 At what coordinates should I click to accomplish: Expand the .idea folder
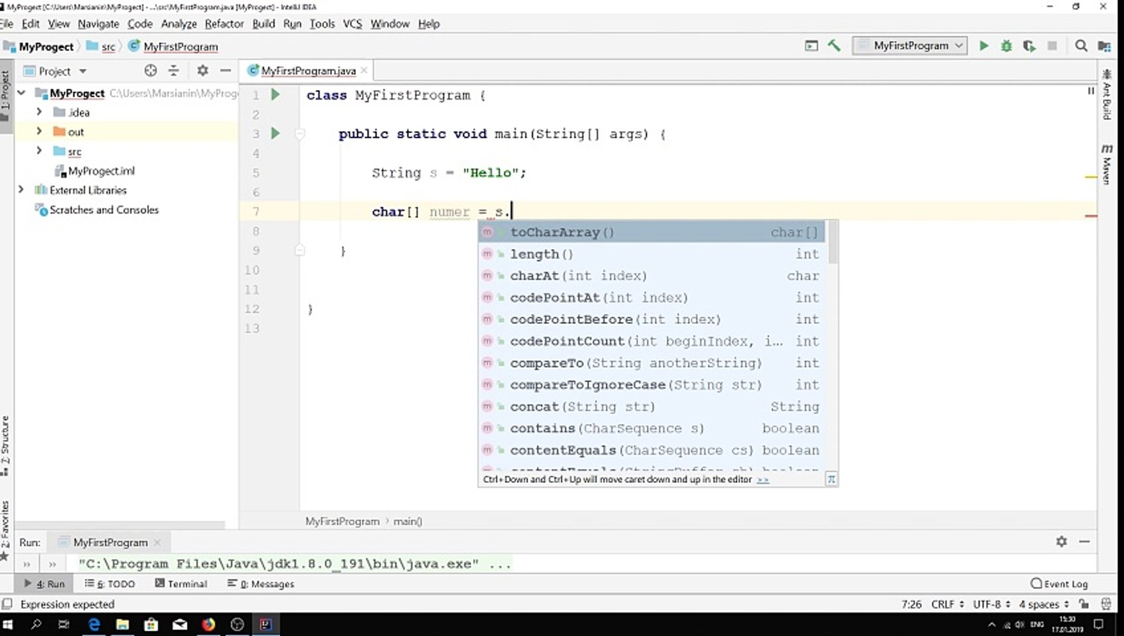point(39,112)
